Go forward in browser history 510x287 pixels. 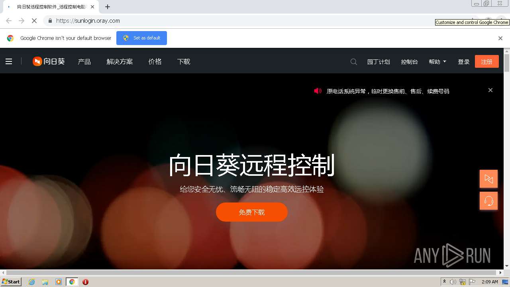(x=22, y=21)
